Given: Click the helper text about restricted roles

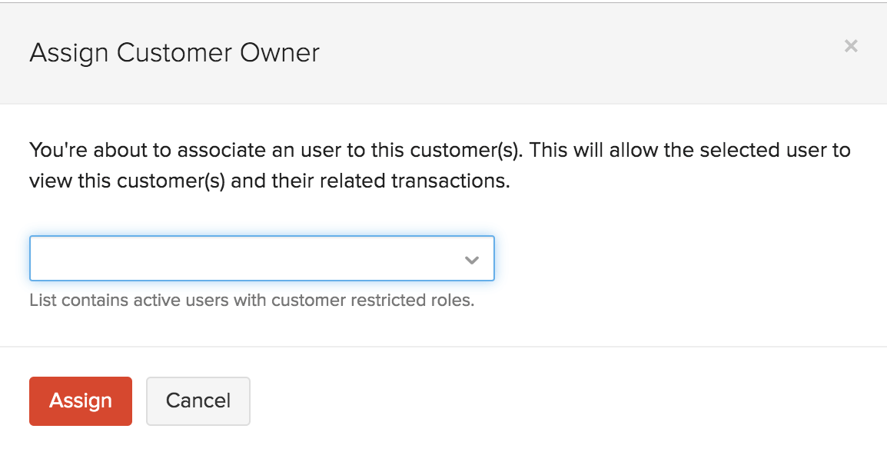Looking at the screenshot, I should tap(253, 300).
